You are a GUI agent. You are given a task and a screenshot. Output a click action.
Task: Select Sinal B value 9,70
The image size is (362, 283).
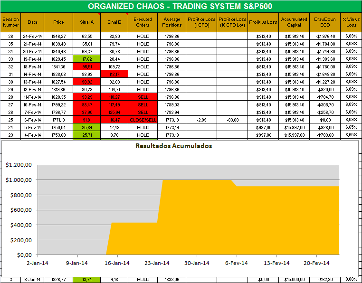click(x=114, y=135)
